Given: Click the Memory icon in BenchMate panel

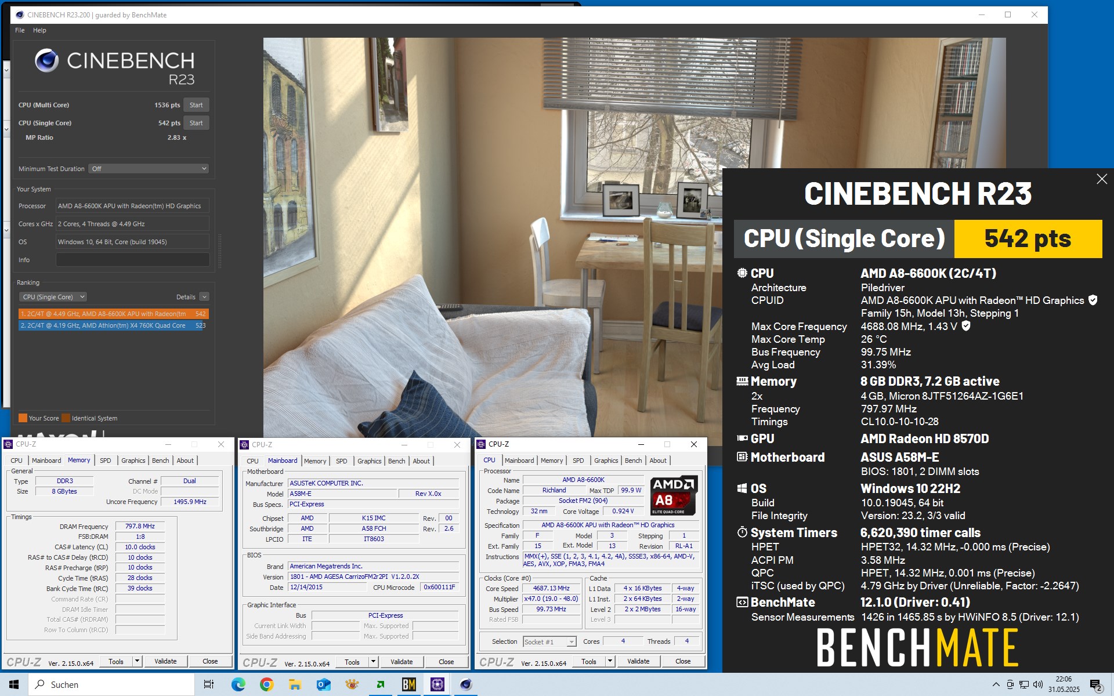Looking at the screenshot, I should [742, 381].
